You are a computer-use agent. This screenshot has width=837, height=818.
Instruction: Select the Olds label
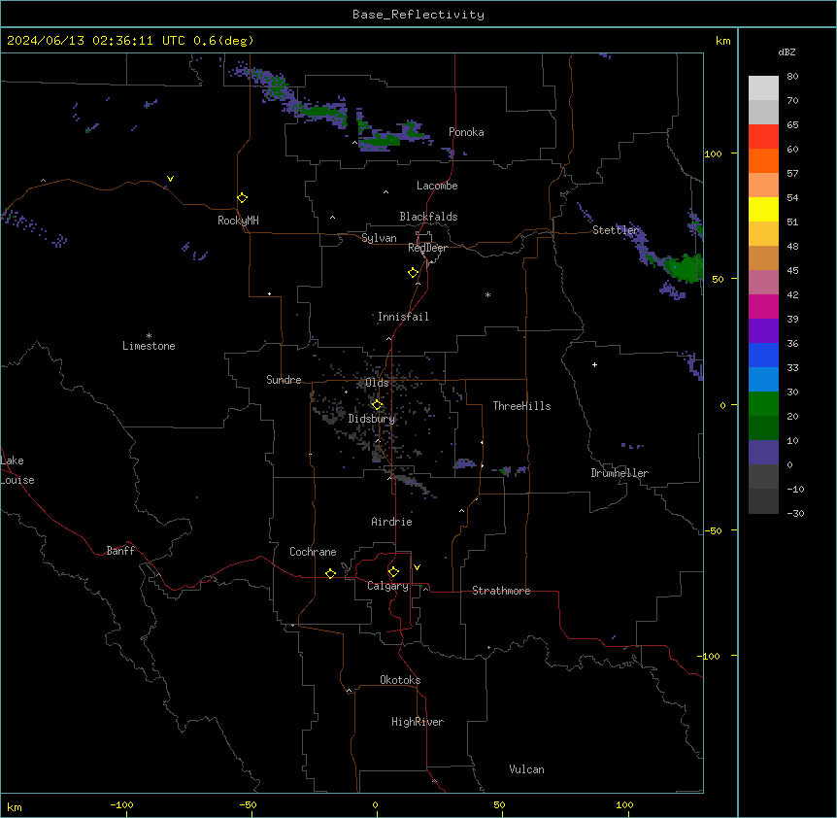[377, 383]
